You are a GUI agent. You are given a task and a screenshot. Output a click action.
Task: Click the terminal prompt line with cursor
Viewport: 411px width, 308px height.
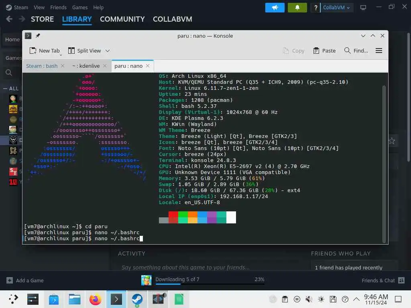[83, 239]
